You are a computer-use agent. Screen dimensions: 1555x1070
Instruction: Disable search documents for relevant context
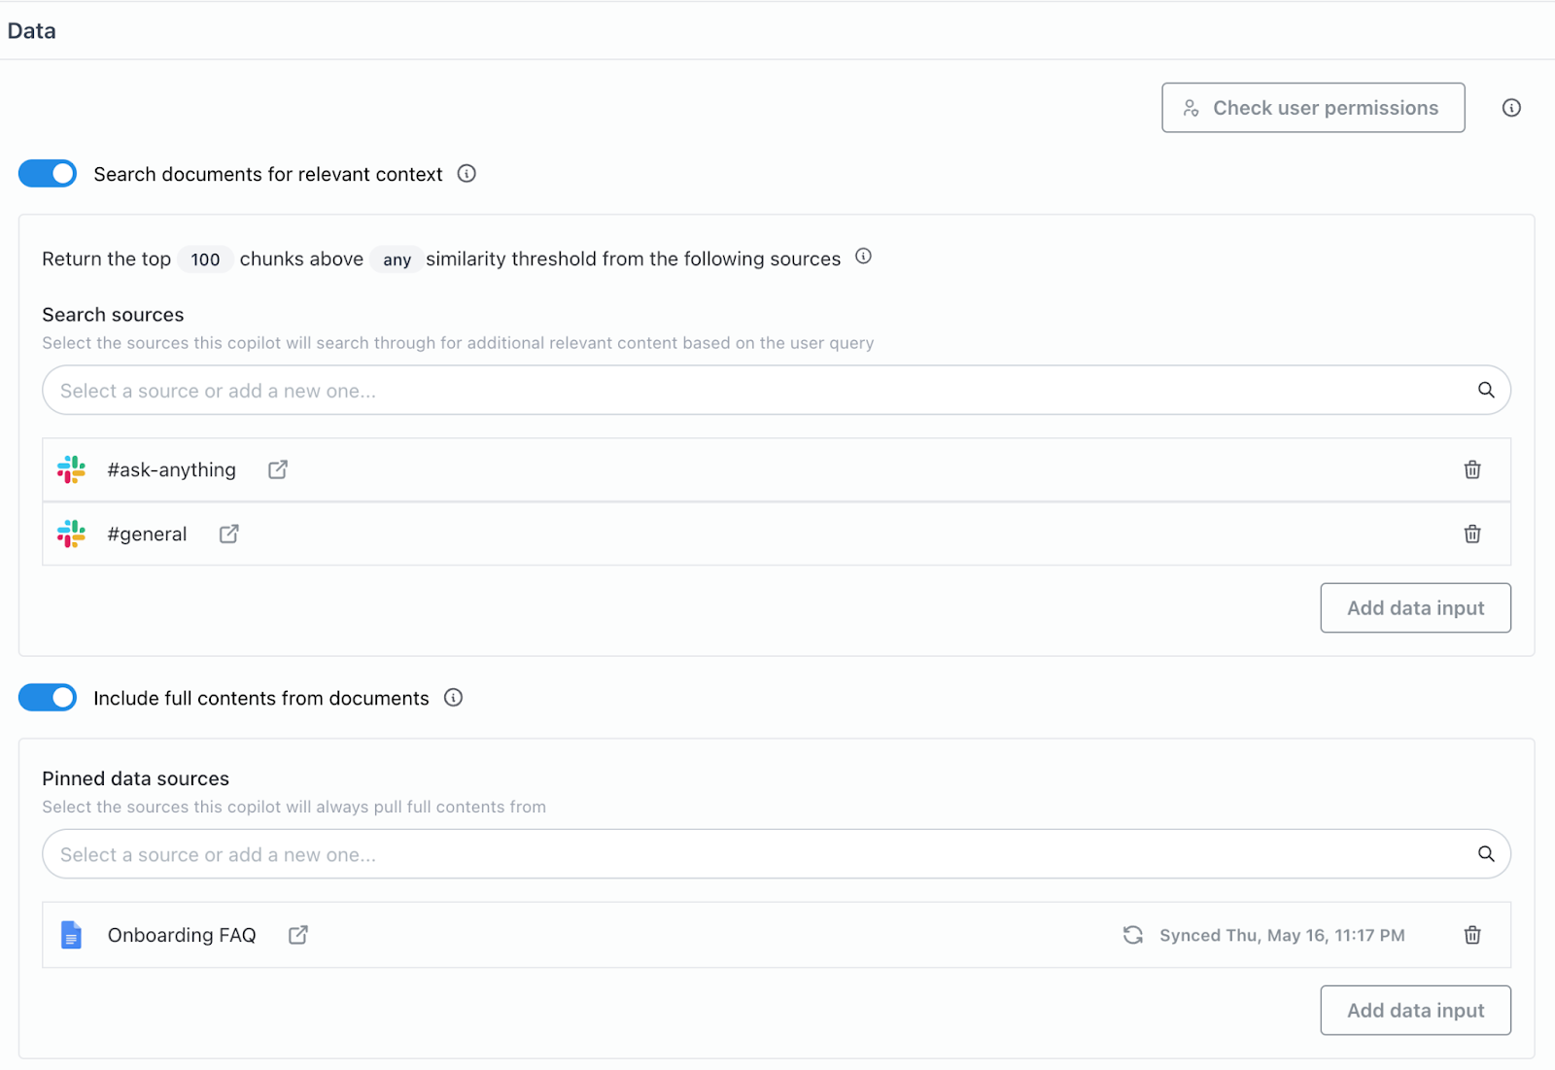pos(48,174)
